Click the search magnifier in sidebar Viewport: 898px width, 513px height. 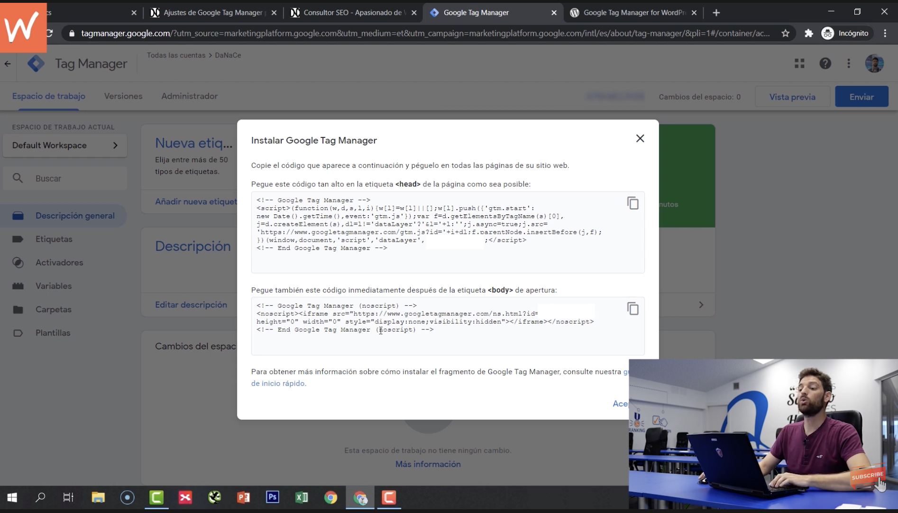pyautogui.click(x=19, y=178)
